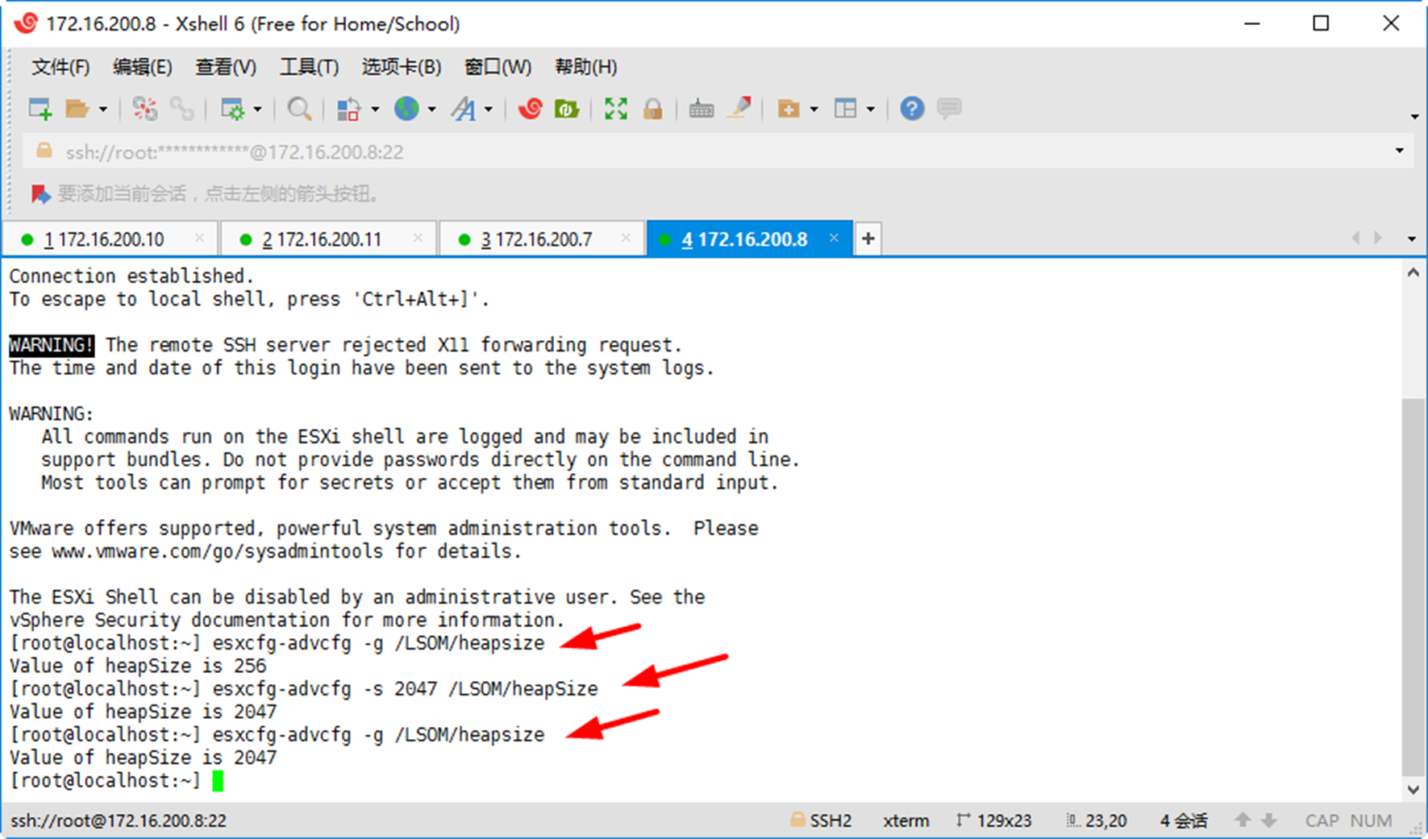The width and height of the screenshot is (1428, 839).
Task: Click the status bar up arrow
Action: [x=1243, y=820]
